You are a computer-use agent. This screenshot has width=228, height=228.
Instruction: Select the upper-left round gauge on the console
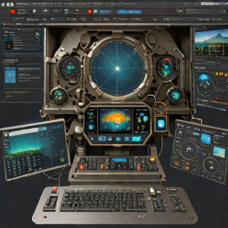tap(69, 69)
